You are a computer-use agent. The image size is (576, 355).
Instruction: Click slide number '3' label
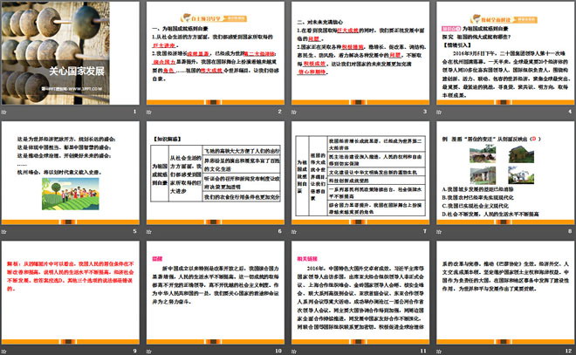coord(425,112)
